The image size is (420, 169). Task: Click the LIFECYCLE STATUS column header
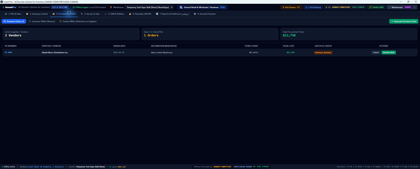click(323, 46)
